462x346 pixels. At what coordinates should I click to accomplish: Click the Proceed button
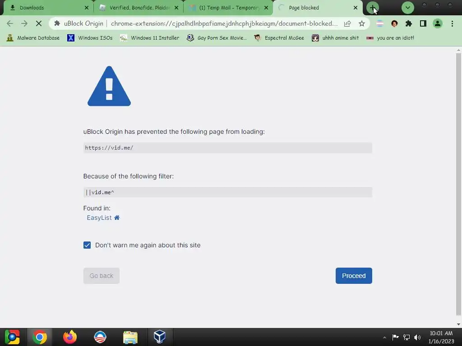tap(354, 276)
